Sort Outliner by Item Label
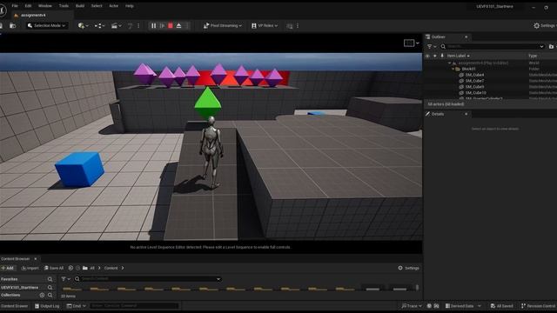The width and height of the screenshot is (557, 313). pyautogui.click(x=458, y=56)
